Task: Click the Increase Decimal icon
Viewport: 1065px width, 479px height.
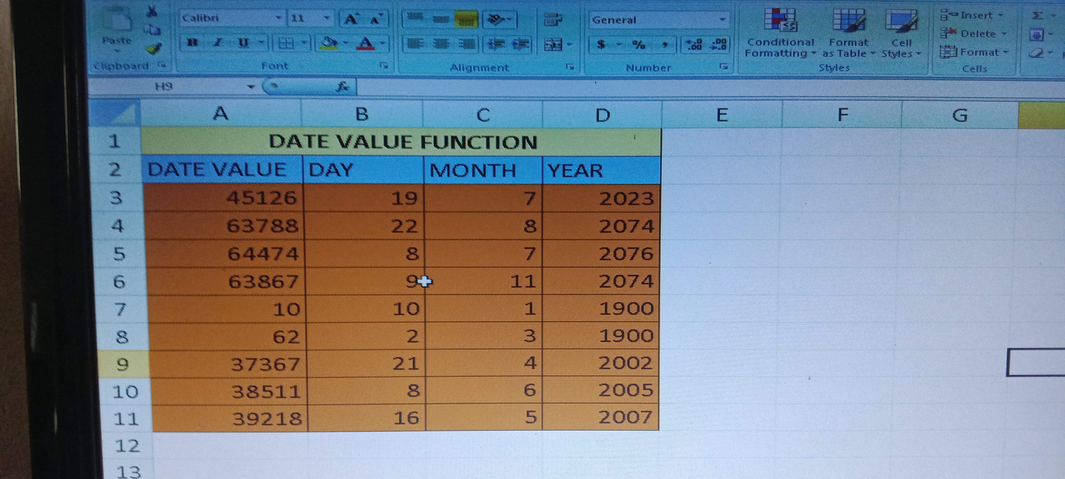Action: coord(694,45)
